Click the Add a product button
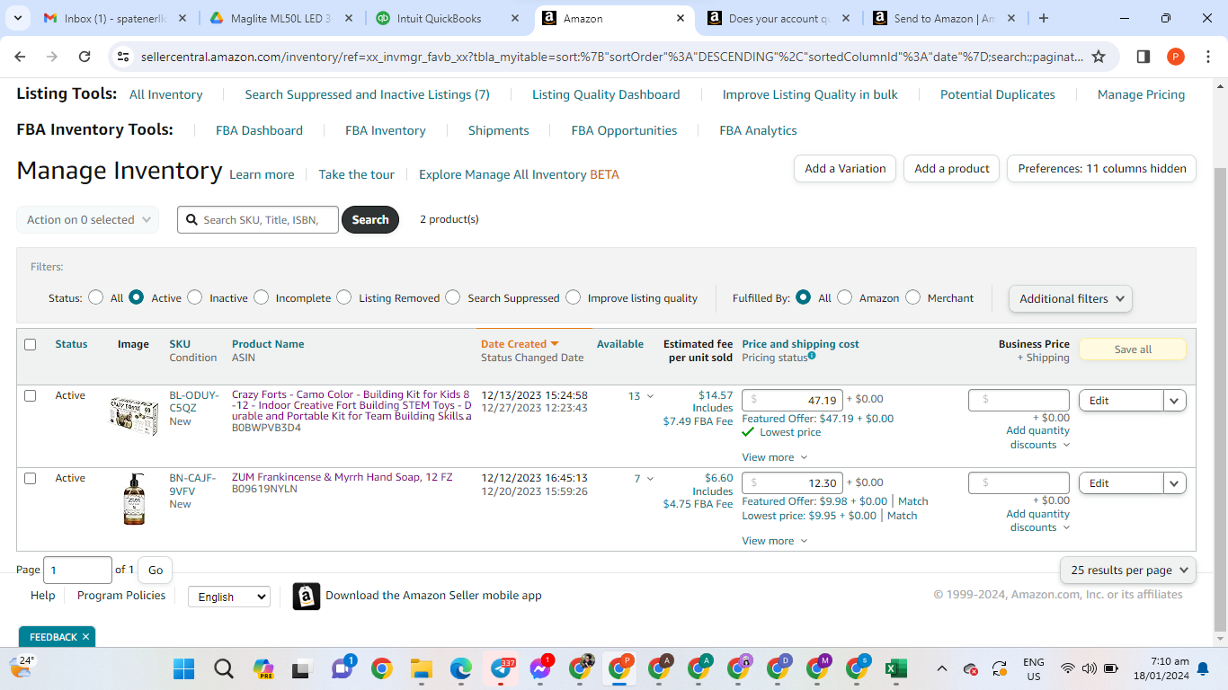The width and height of the screenshot is (1228, 690). pos(951,169)
